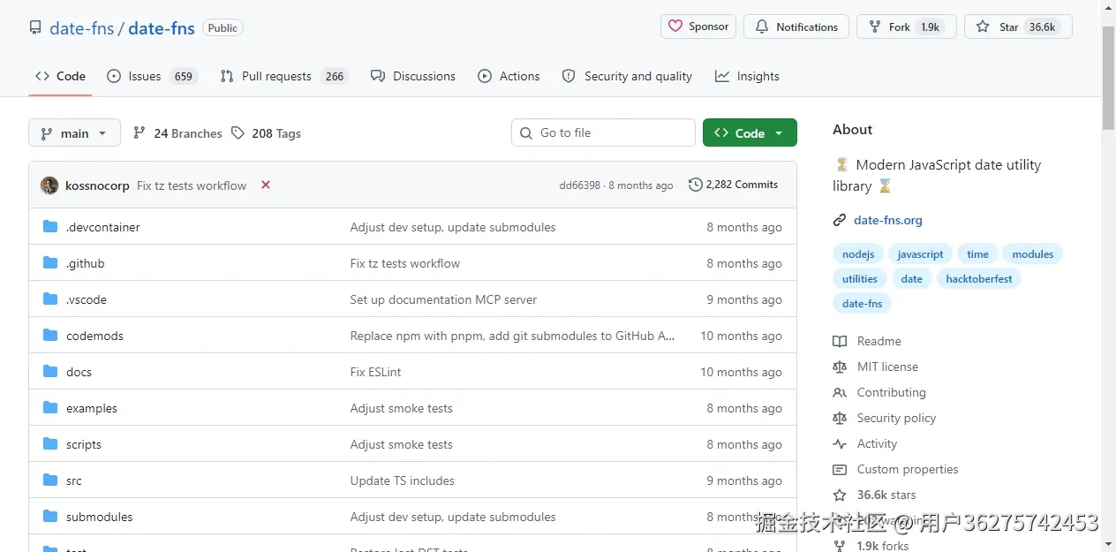Open the Actions tab
This screenshot has width=1116, height=552.
tap(509, 76)
